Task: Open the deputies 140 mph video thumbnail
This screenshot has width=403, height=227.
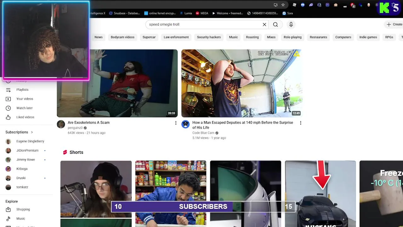Action: click(242, 83)
